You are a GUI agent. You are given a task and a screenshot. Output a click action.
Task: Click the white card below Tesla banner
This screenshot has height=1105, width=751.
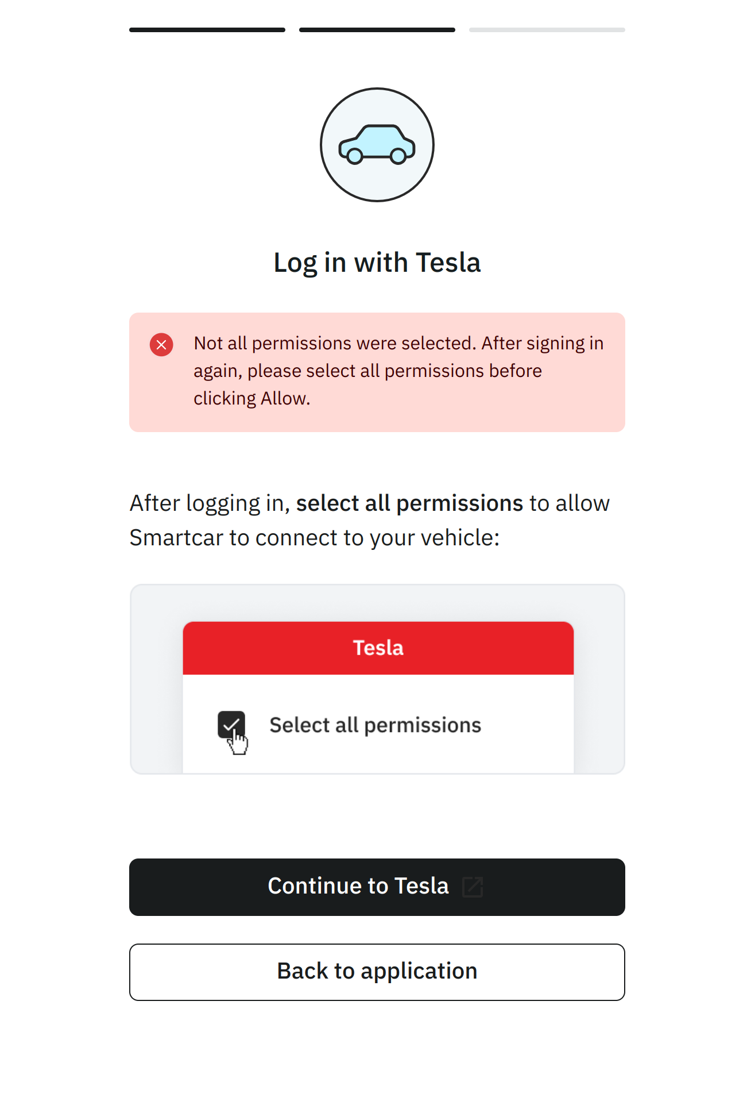(378, 724)
